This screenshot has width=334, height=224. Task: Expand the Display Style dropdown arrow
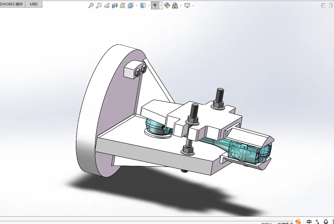pyautogui.click(x=149, y=5)
